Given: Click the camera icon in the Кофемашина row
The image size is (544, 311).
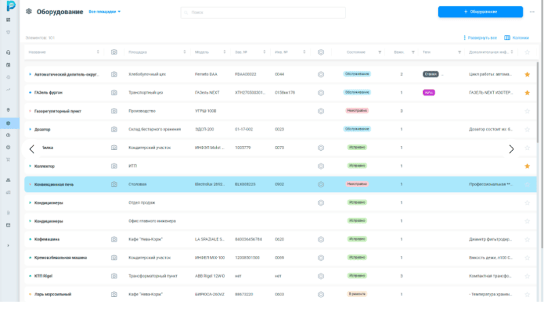Looking at the screenshot, I should [x=114, y=239].
